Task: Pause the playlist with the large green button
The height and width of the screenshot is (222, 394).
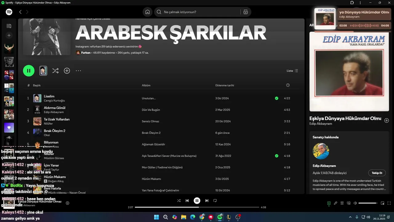Action: (29, 71)
